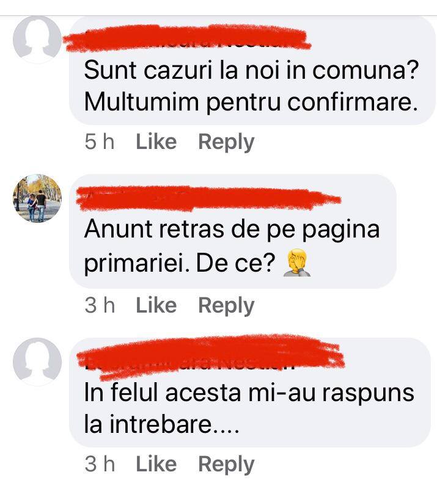Viewport: 437px width, 486px height.
Task: Reply to the 'Anunt retras' comment
Action: pos(226,306)
